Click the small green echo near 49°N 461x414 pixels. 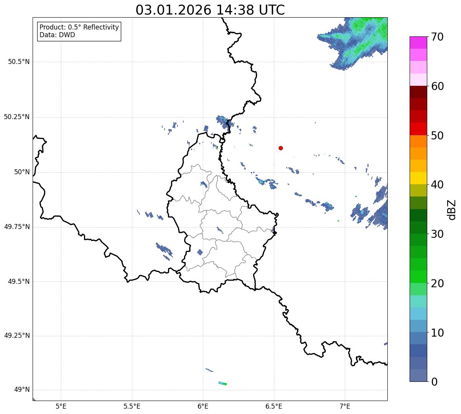tap(222, 383)
